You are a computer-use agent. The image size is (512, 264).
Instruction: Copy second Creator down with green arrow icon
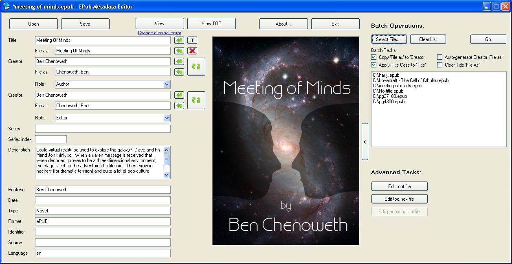coord(178,95)
